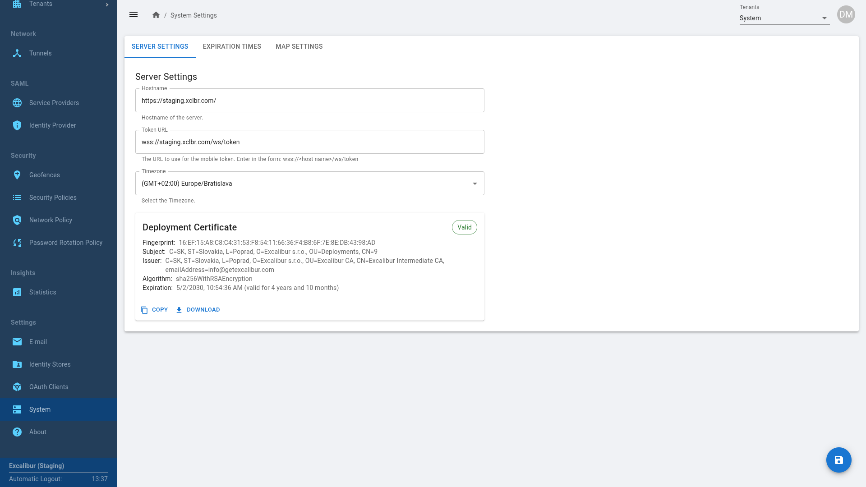Click the hamburger menu icon

click(x=134, y=15)
